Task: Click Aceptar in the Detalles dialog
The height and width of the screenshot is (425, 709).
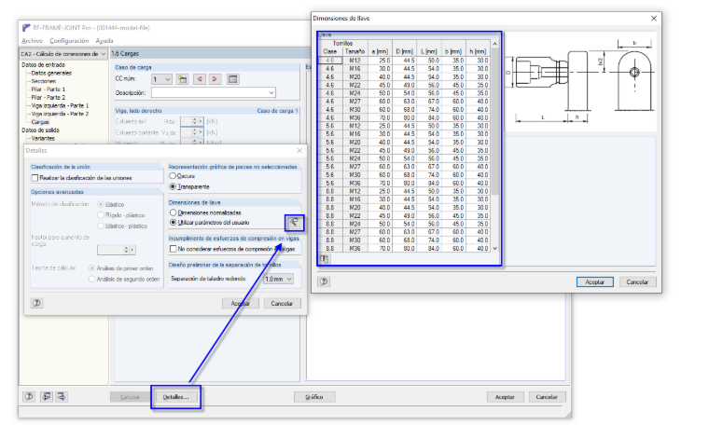Action: 240,304
